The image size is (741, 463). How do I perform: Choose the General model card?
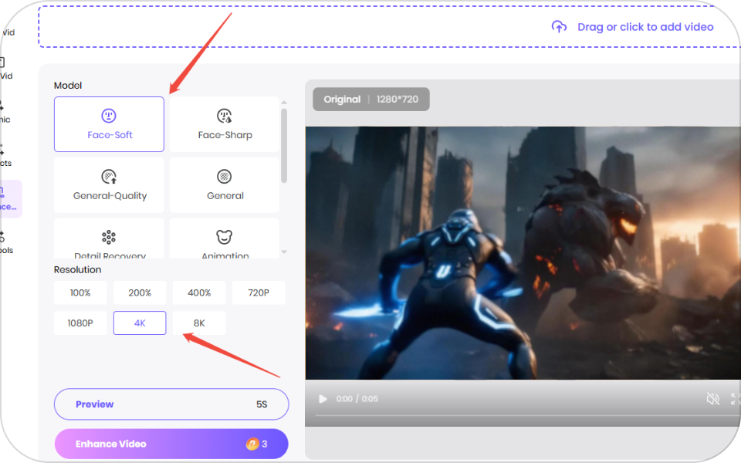coord(225,184)
